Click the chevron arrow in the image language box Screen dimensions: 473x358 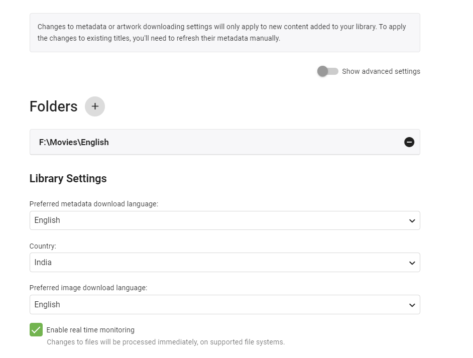pyautogui.click(x=412, y=305)
